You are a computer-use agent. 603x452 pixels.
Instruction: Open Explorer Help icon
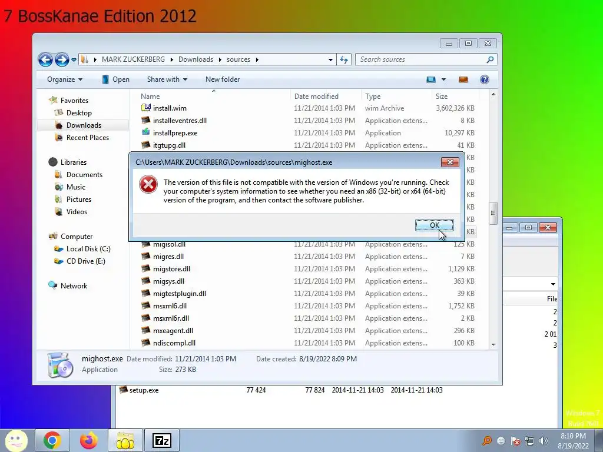coord(485,79)
